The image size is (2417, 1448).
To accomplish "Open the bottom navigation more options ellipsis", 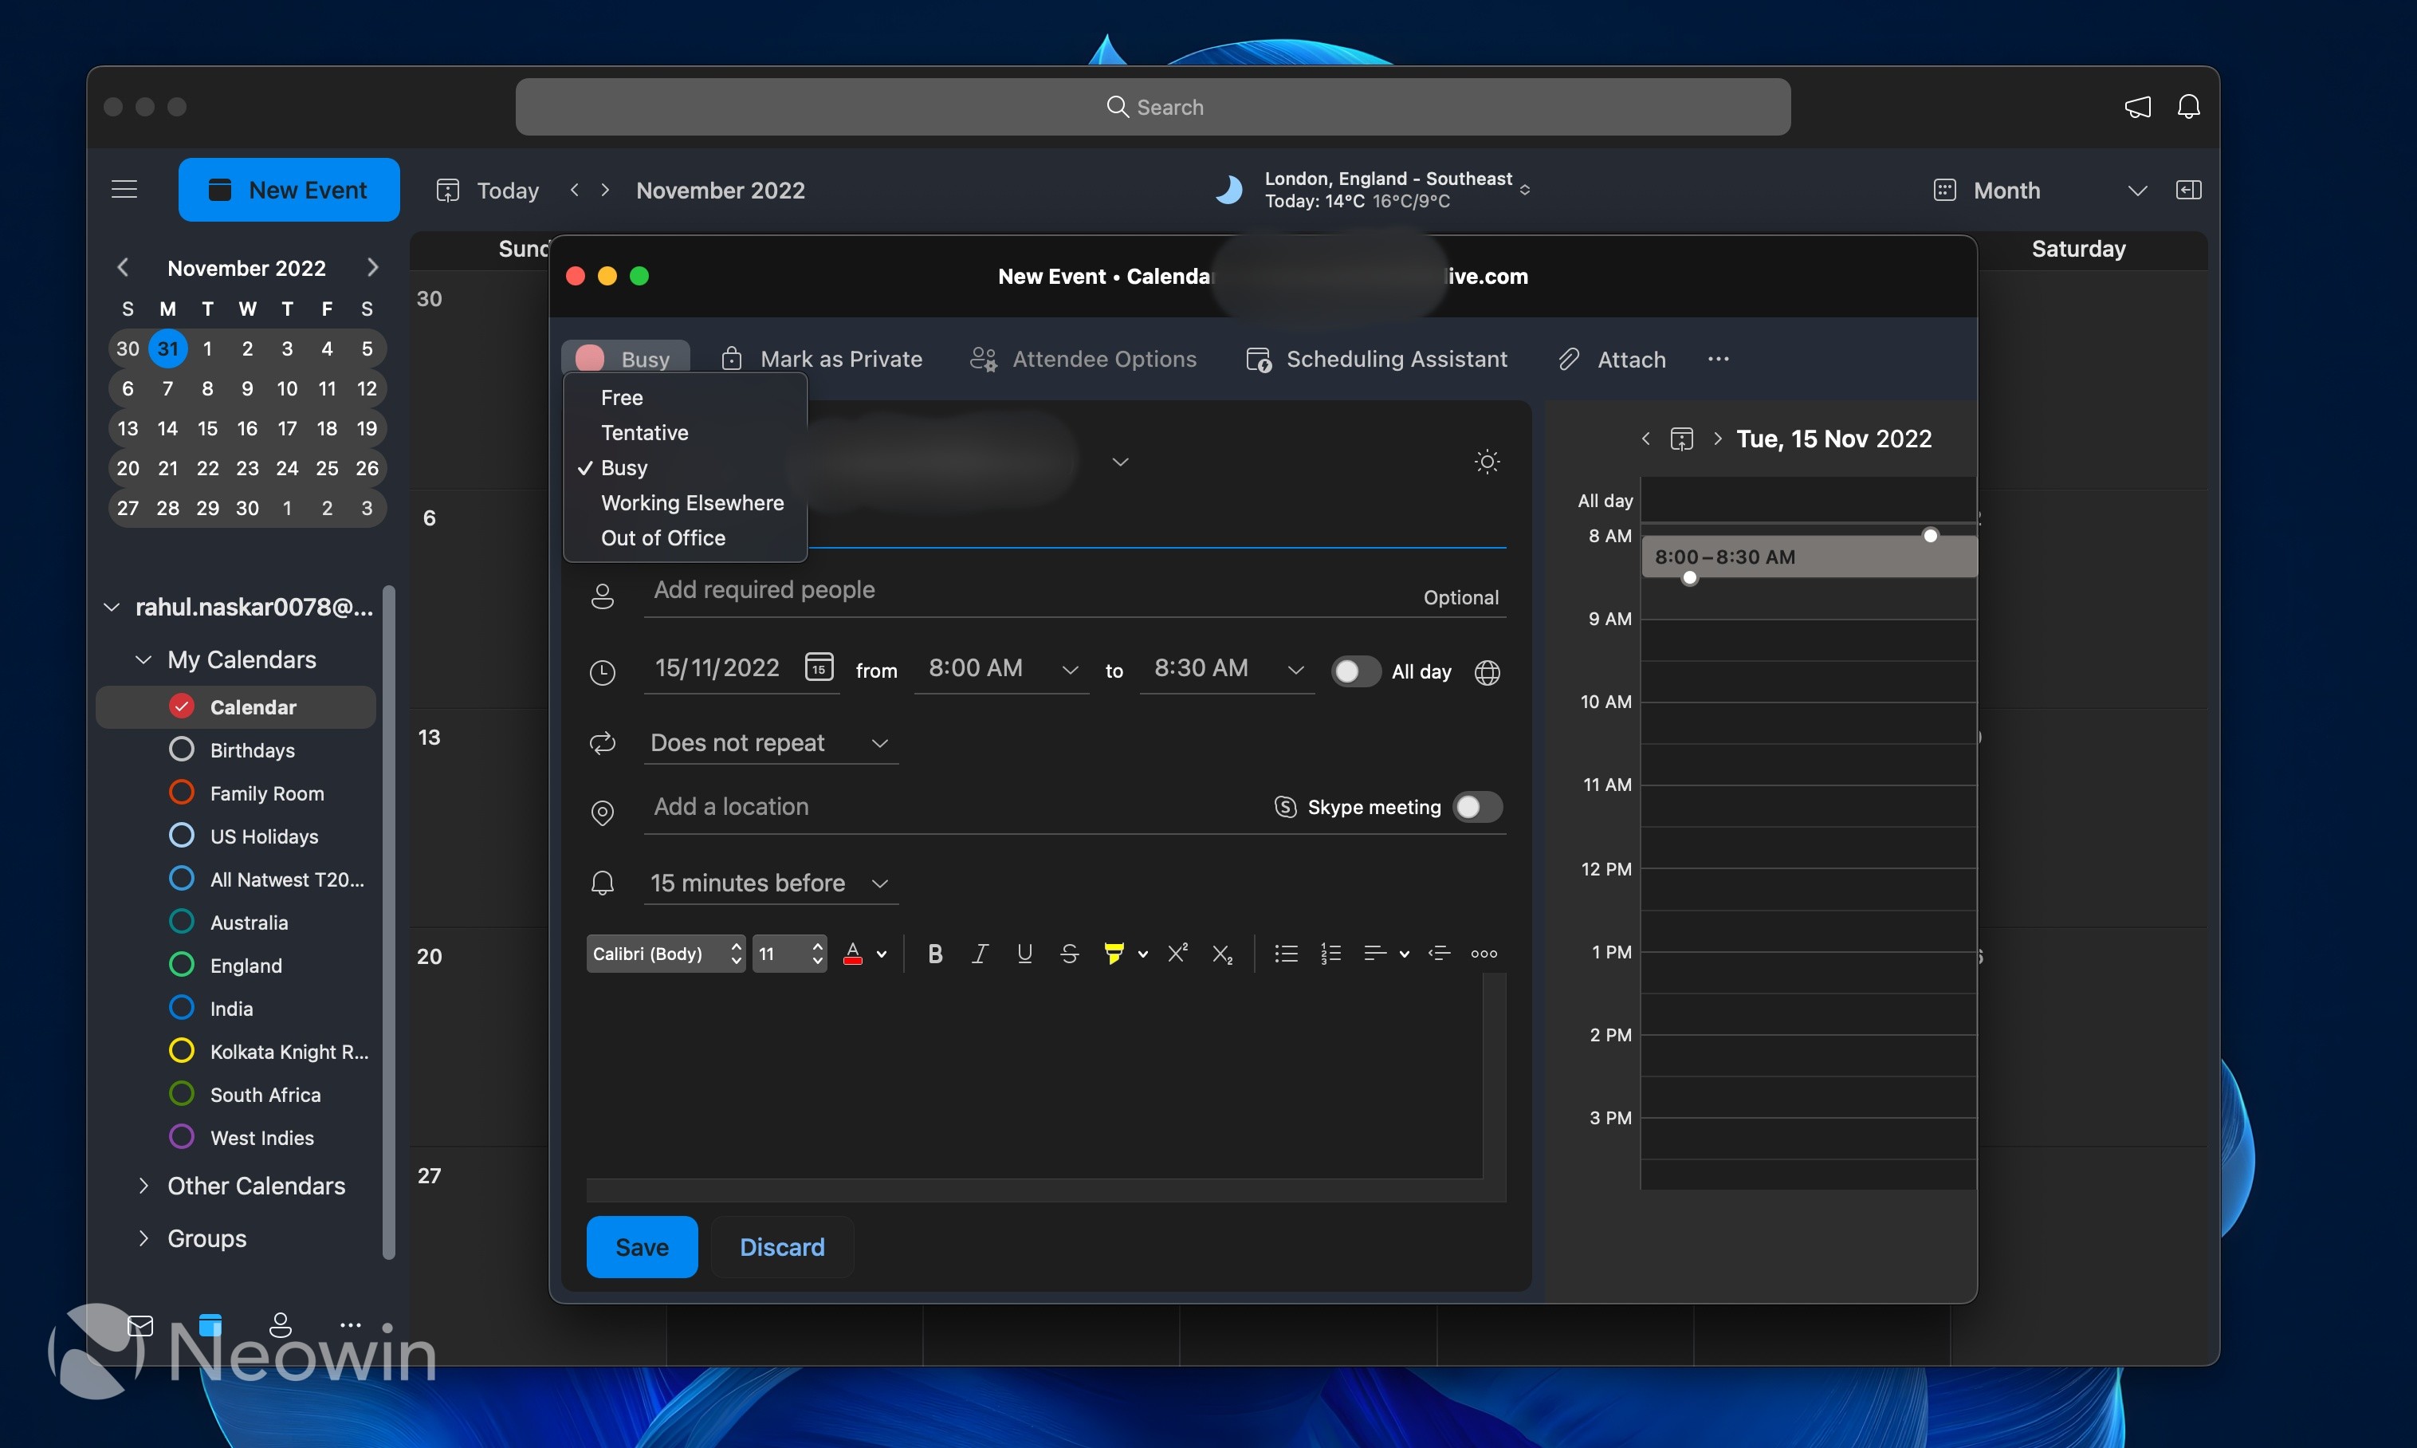I will [x=350, y=1324].
